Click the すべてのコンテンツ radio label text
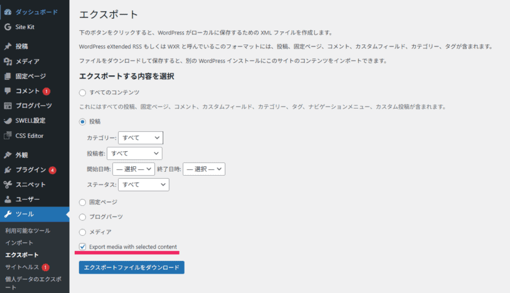Viewport: 510px width, 293px height. tap(114, 93)
